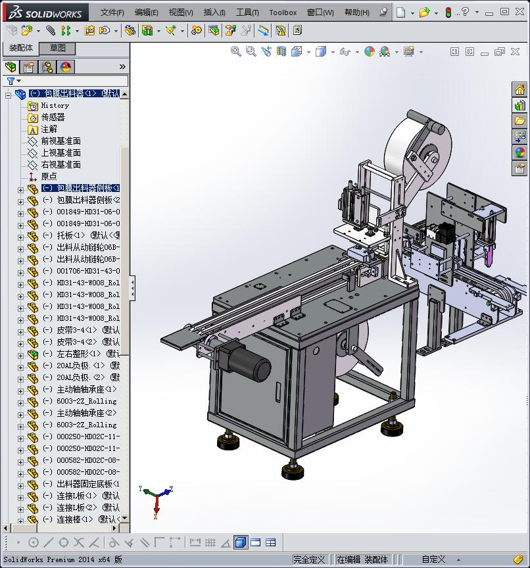Toggle the grid display icon in bottom toolbar
The height and width of the screenshot is (568, 530).
(210, 542)
